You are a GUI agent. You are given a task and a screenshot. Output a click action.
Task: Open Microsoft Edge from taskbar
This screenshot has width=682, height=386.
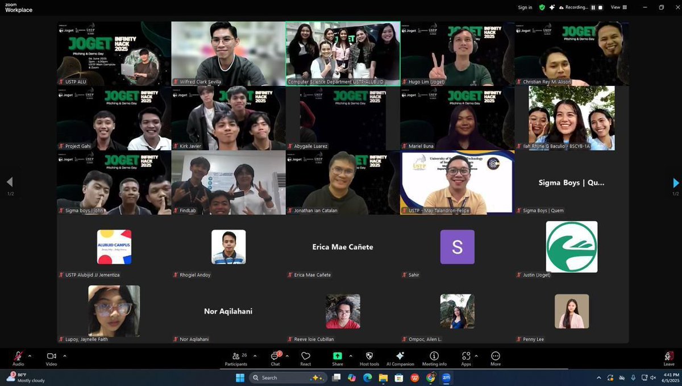click(x=367, y=377)
